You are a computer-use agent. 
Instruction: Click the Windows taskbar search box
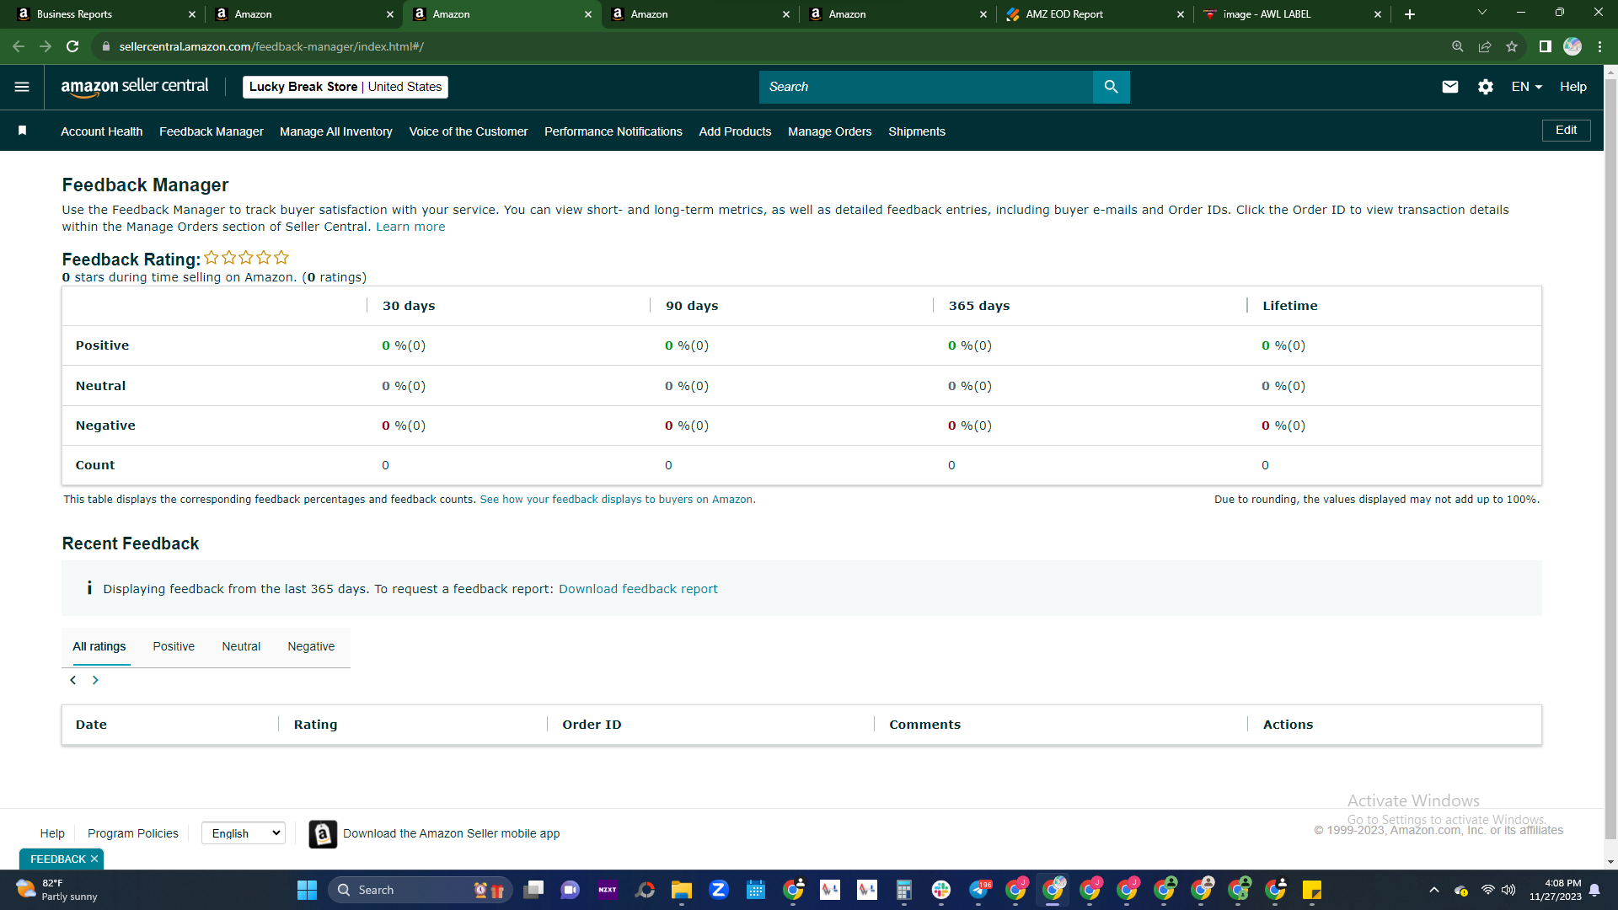421,890
